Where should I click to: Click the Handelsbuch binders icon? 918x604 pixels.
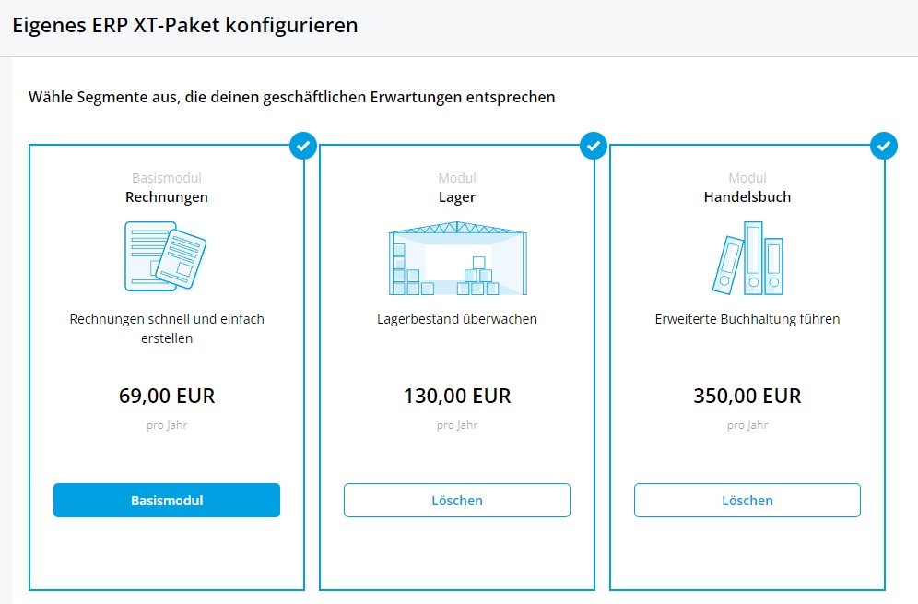coord(747,258)
